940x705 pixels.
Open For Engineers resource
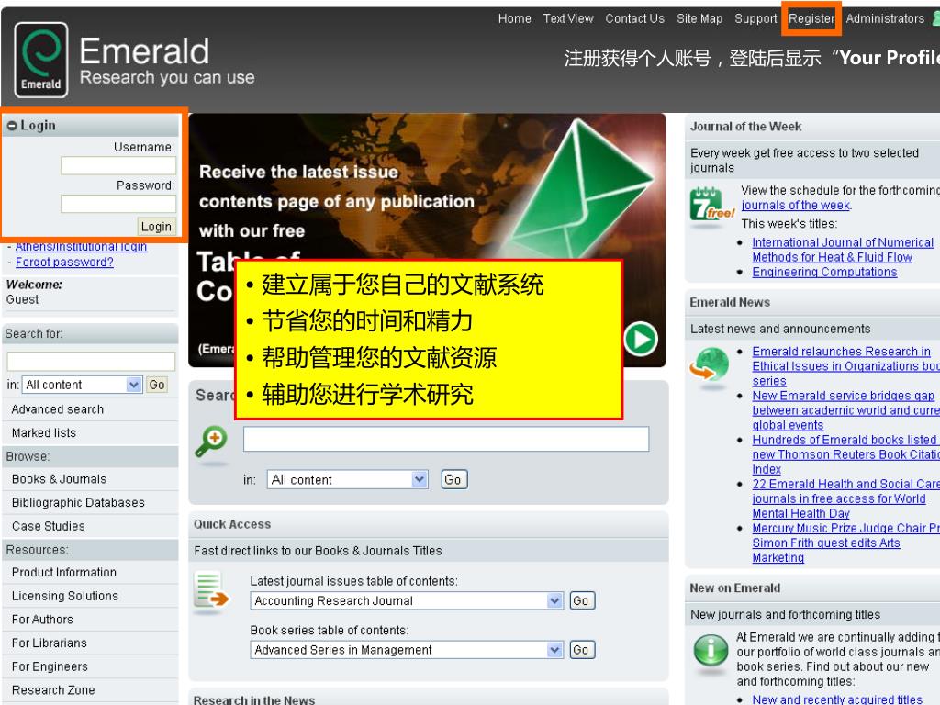[50, 666]
